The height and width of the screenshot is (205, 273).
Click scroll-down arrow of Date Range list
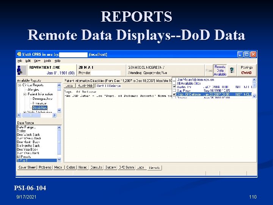[59, 159]
